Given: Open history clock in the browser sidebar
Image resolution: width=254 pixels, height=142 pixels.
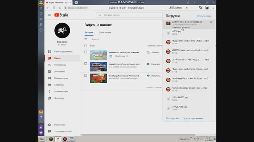Looking at the screenshot, I should [41, 13].
